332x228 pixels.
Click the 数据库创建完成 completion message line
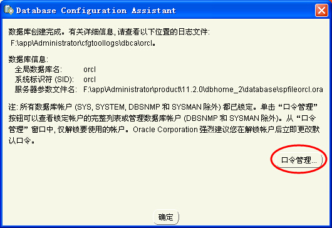click(x=109, y=32)
